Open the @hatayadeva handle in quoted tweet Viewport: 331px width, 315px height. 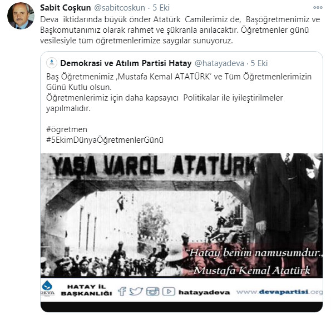219,63
